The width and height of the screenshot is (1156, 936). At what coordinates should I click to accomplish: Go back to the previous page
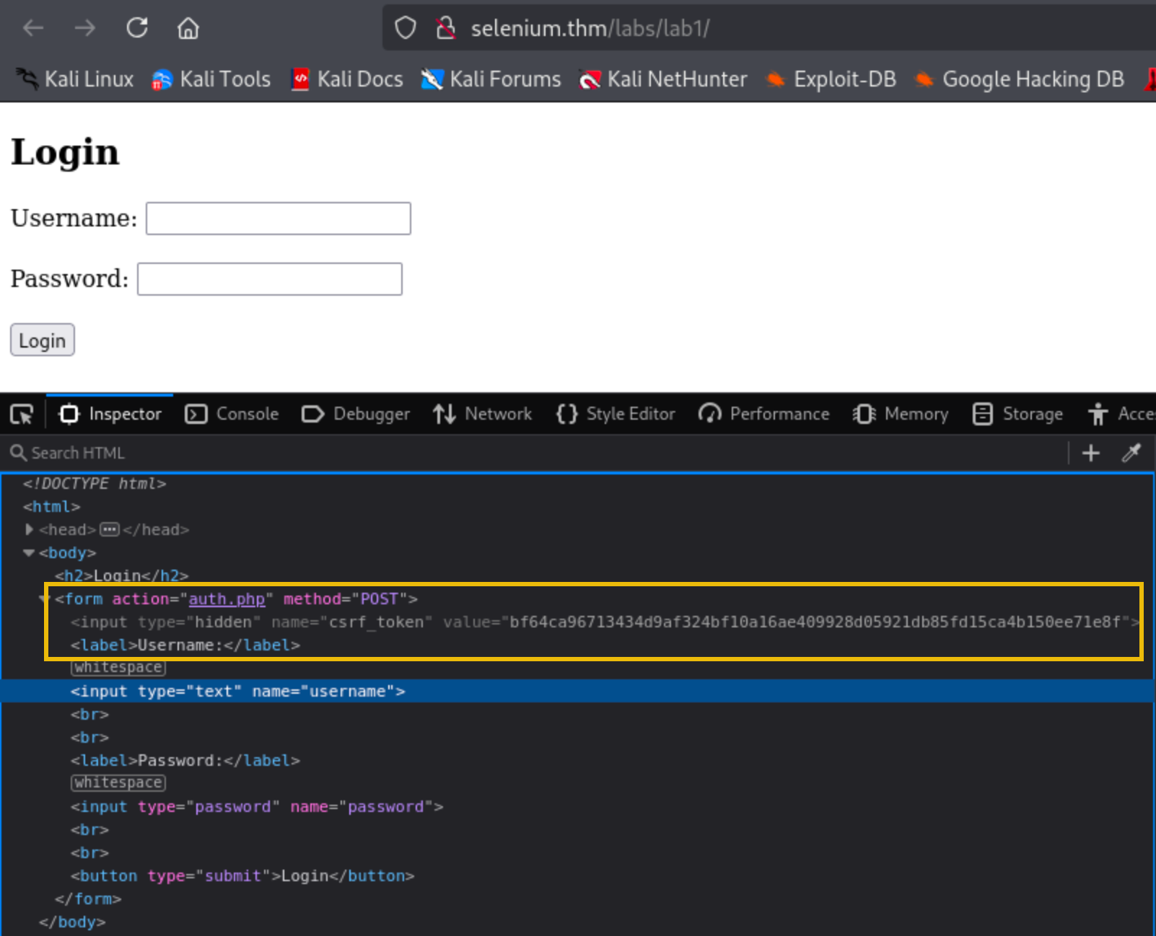tap(33, 28)
